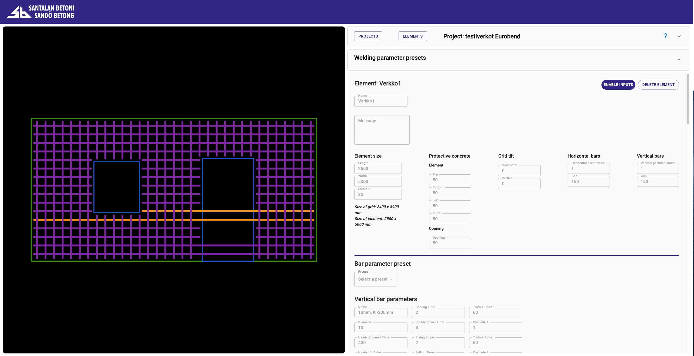Click the Enable Inputs button

pos(618,85)
